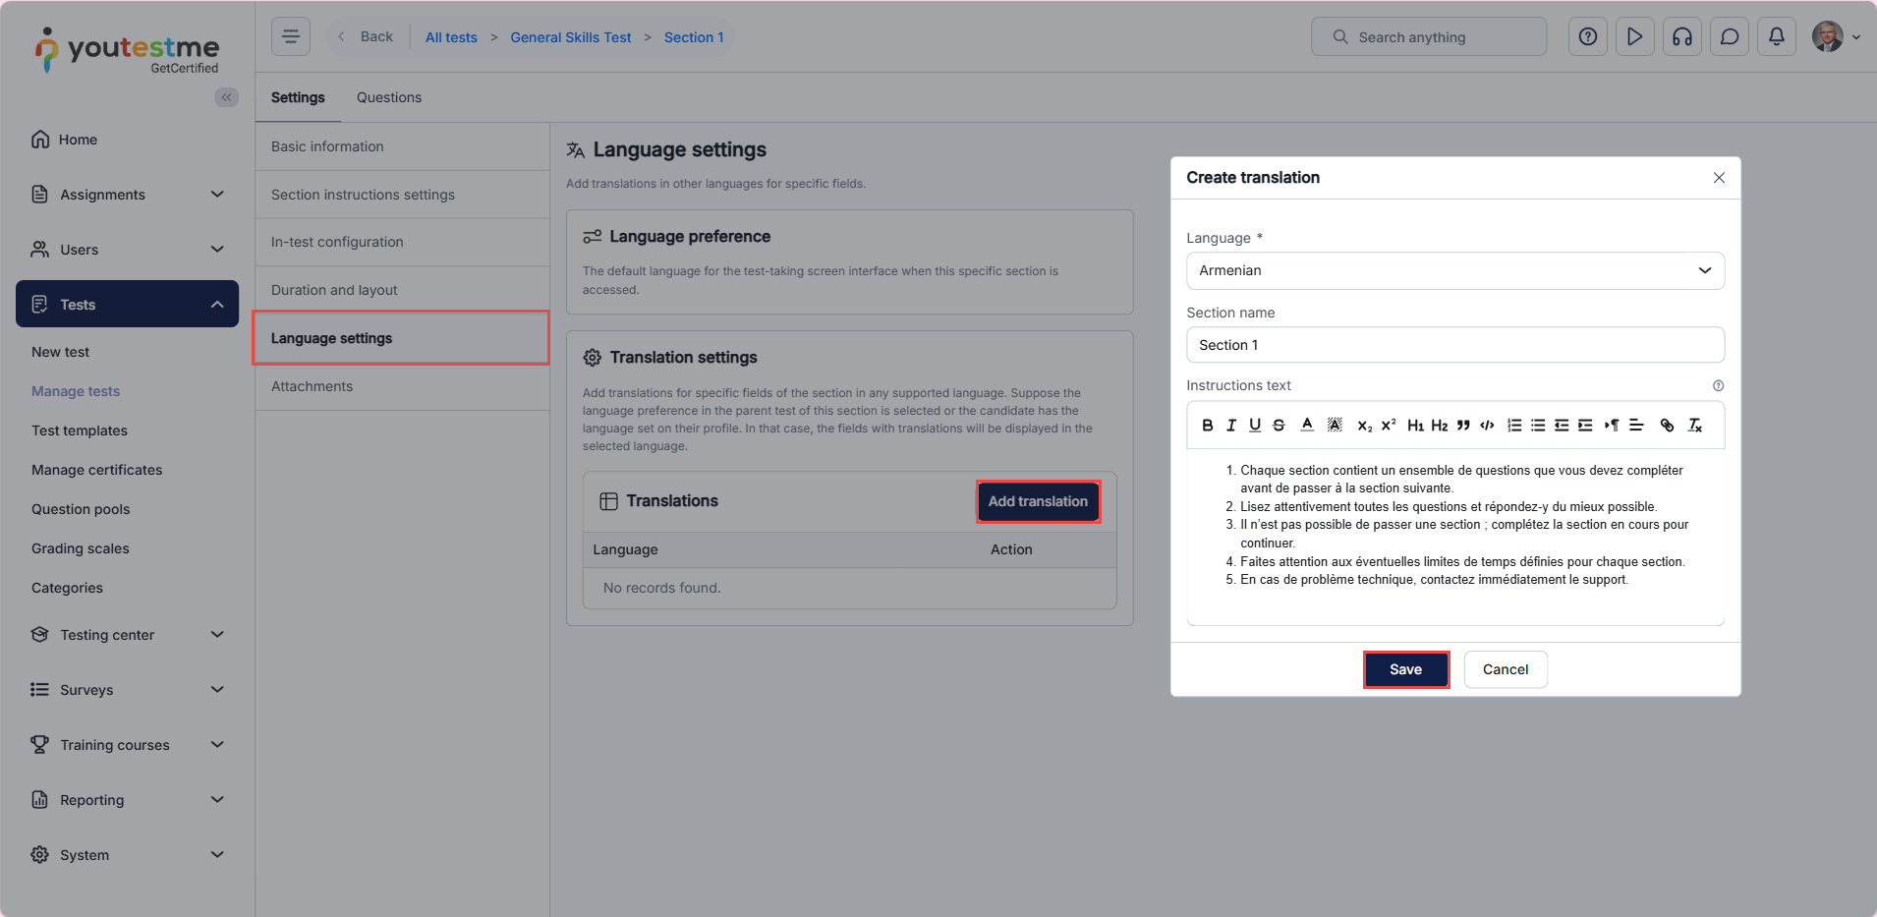The image size is (1877, 917).
Task: Click the clear formatting icon
Action: [x=1695, y=426]
